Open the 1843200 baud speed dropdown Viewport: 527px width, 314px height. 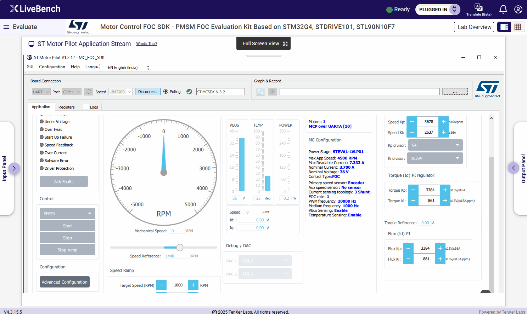click(x=120, y=92)
